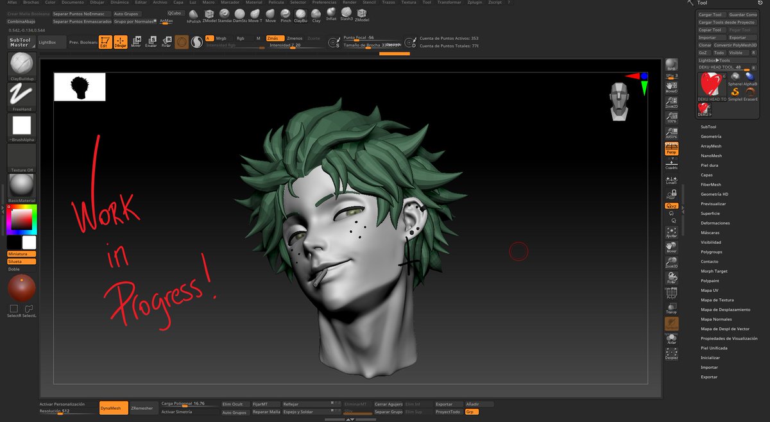This screenshot has height=422, width=770.
Task: Click the head orientation camera view widget
Action: (619, 101)
